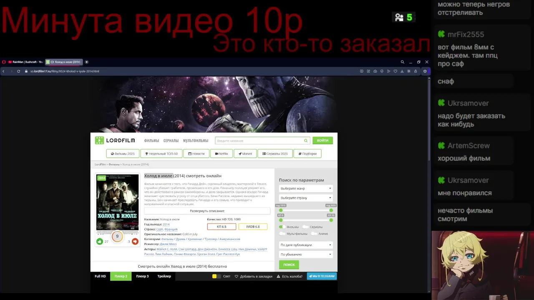Click the КП 6.5 rating box
534x300 pixels.
222,227
